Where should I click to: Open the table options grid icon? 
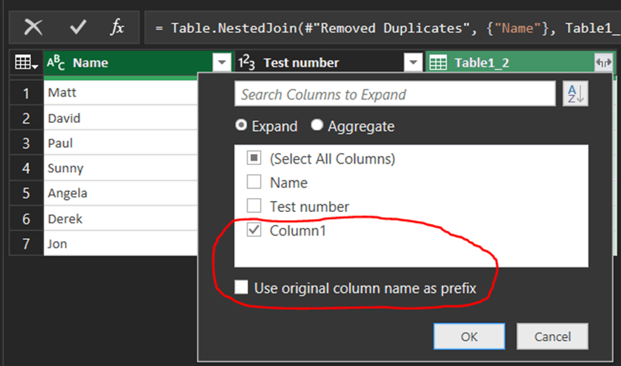[x=26, y=63]
